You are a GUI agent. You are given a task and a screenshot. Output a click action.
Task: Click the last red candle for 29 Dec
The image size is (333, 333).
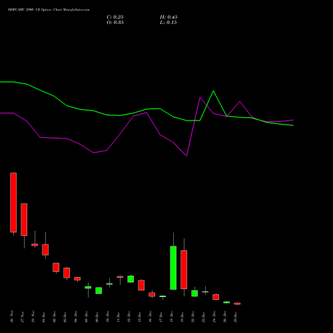237,304
